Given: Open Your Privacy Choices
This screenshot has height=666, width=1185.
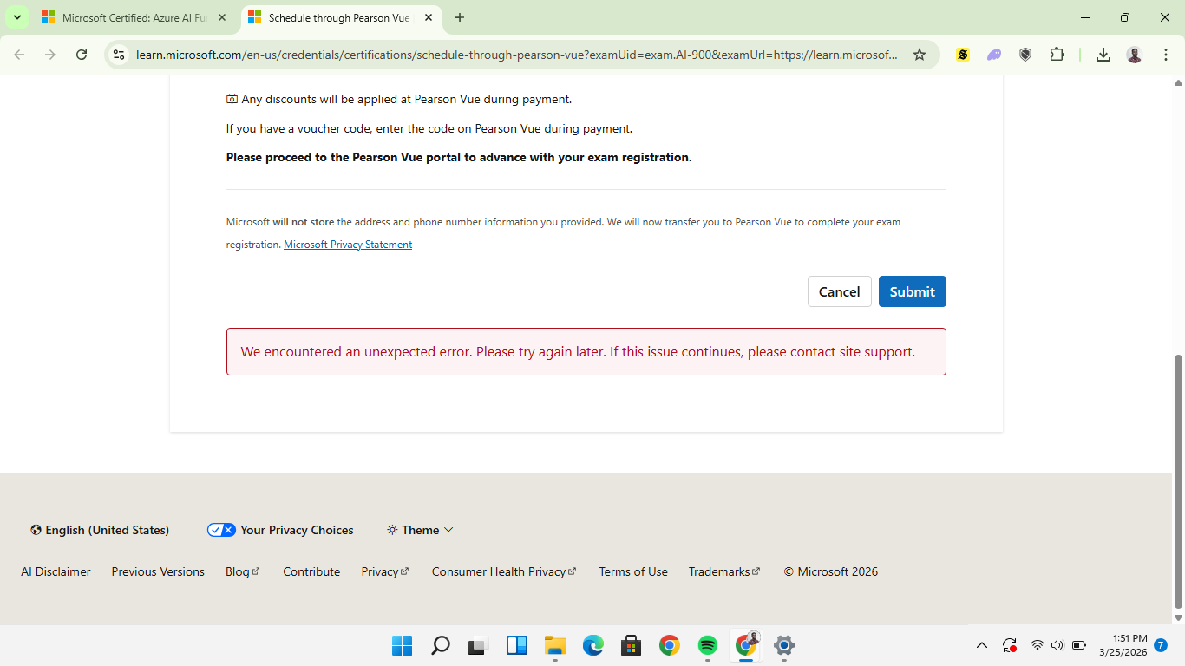Looking at the screenshot, I should click(x=280, y=530).
